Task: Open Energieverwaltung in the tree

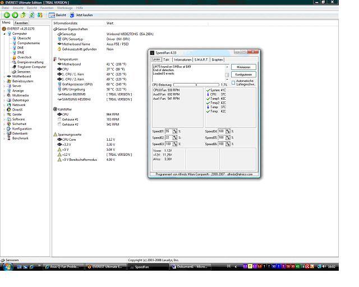Action: pyautogui.click(x=30, y=62)
